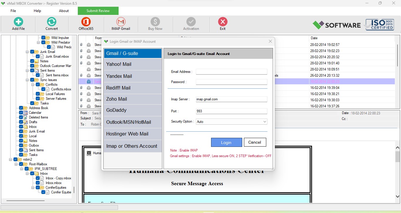Toggle the Local Failures checkbox
Screen dimensions: 401x213
pyautogui.click(x=38, y=94)
